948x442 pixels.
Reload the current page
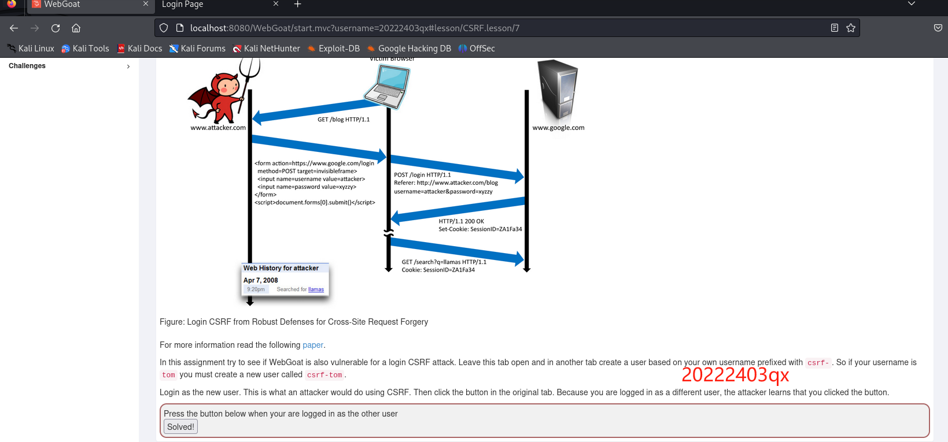pyautogui.click(x=56, y=28)
